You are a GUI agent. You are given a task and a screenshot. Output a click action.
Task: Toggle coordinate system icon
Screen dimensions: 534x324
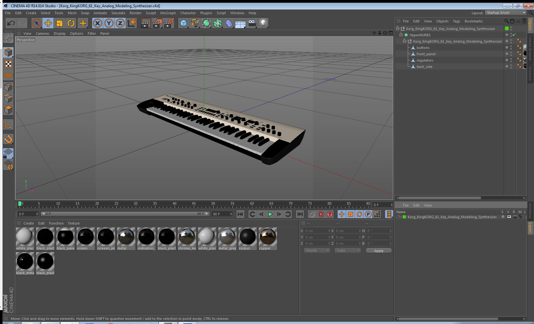tap(132, 23)
